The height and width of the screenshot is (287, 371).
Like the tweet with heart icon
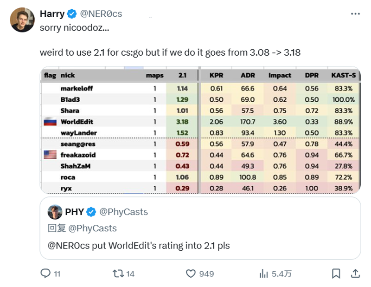coord(191,274)
